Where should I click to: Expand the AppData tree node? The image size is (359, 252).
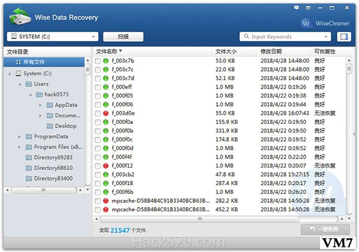pyautogui.click(x=41, y=105)
